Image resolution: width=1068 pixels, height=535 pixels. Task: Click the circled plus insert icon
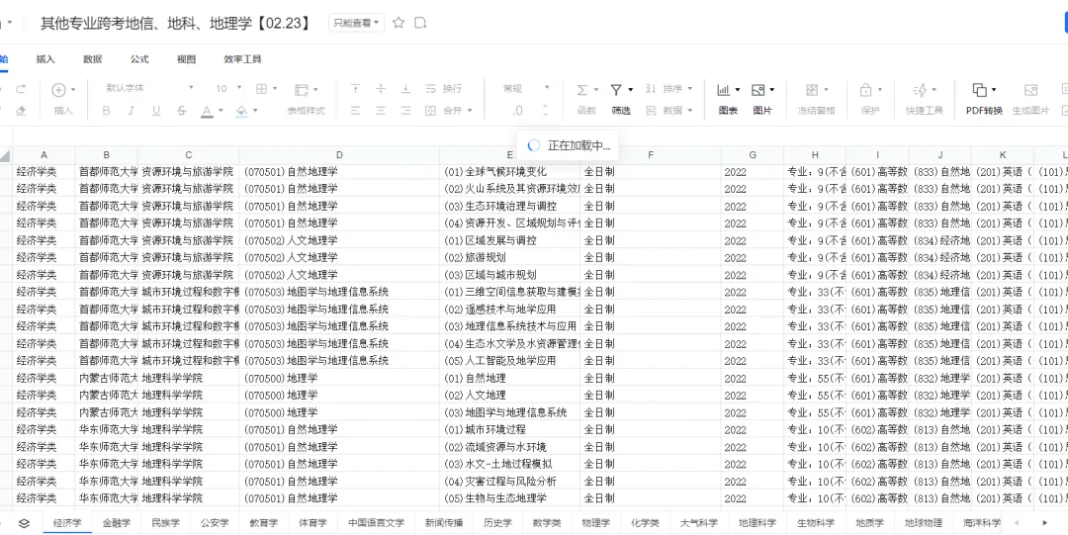(59, 89)
